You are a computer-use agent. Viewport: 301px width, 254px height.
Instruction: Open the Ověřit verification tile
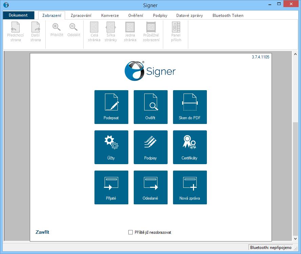150,107
